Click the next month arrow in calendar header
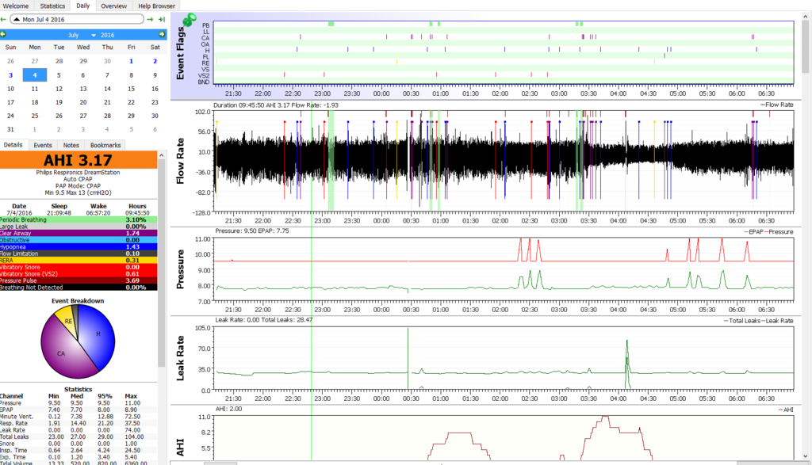The height and width of the screenshot is (465, 812). coord(162,35)
